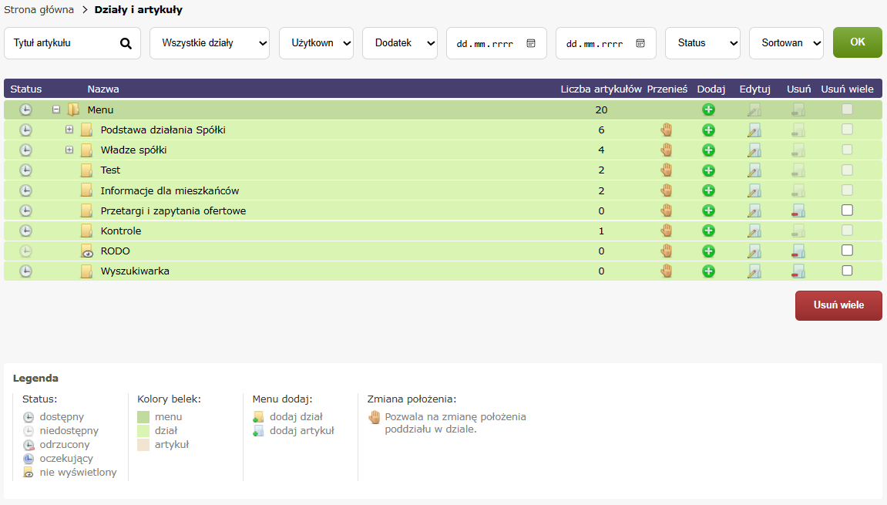
Task: Click the move hand icon for Kontrole
Action: 667,231
